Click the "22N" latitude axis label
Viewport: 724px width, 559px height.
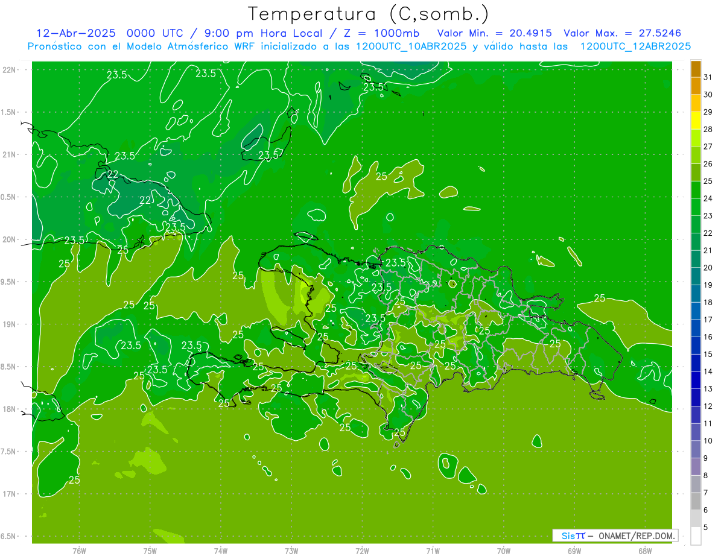(x=10, y=69)
